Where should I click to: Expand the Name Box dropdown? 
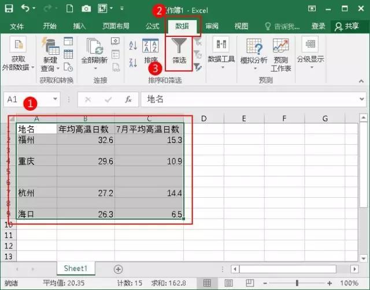55,99
